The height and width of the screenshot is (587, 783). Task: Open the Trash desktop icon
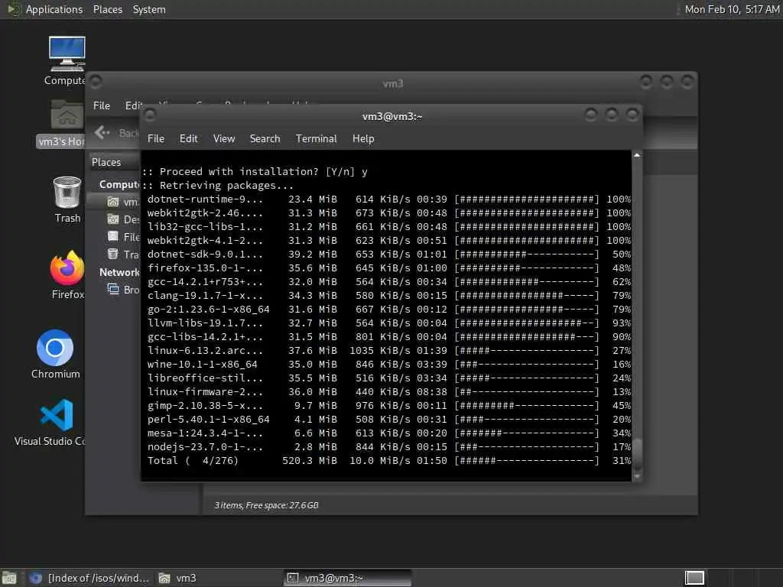coord(67,199)
